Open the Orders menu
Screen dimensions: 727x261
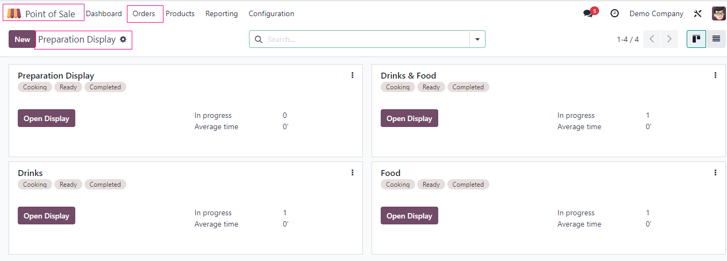144,13
